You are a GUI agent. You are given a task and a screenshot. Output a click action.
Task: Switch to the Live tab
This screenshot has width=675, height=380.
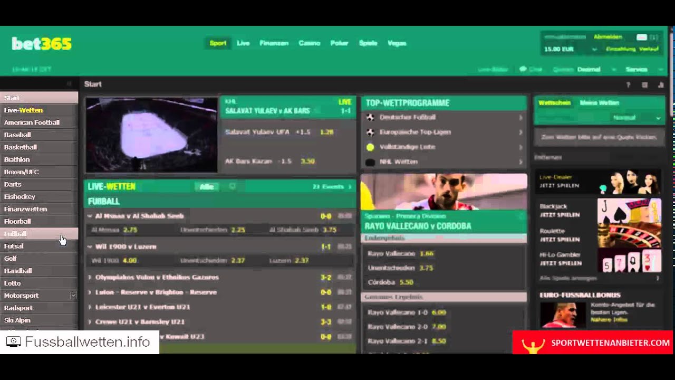pos(243,43)
